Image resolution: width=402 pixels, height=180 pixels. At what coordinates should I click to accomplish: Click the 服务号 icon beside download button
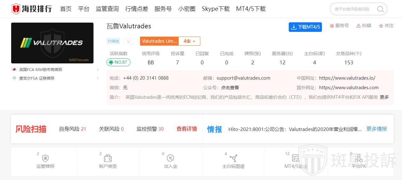[332, 26]
